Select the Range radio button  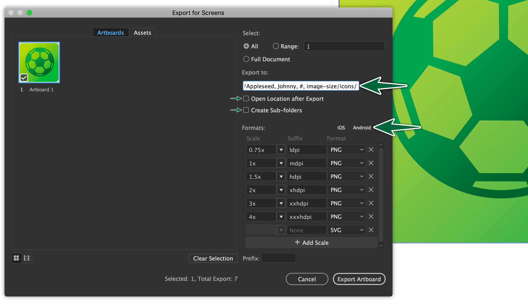click(276, 46)
